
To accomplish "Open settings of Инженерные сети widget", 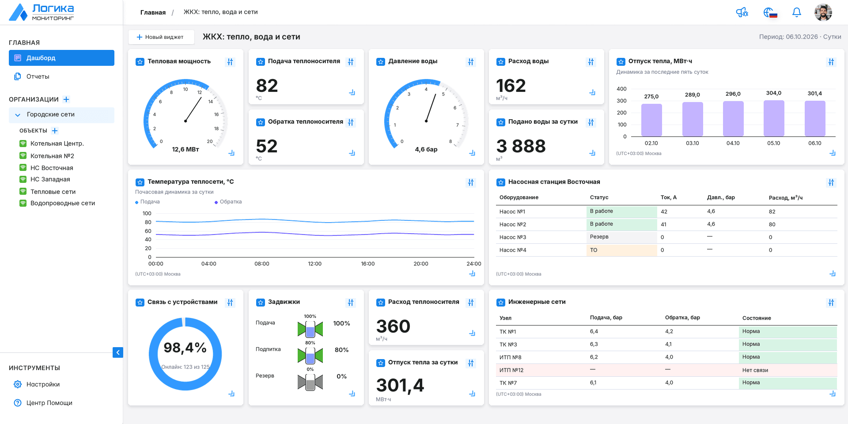I will click(x=831, y=303).
